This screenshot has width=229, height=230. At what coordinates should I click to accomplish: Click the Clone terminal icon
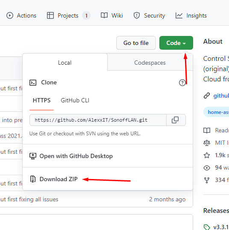33,83
